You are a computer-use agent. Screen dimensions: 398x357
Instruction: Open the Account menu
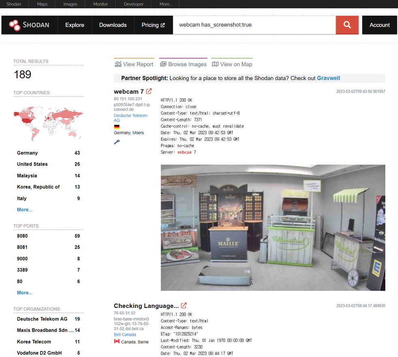(379, 25)
